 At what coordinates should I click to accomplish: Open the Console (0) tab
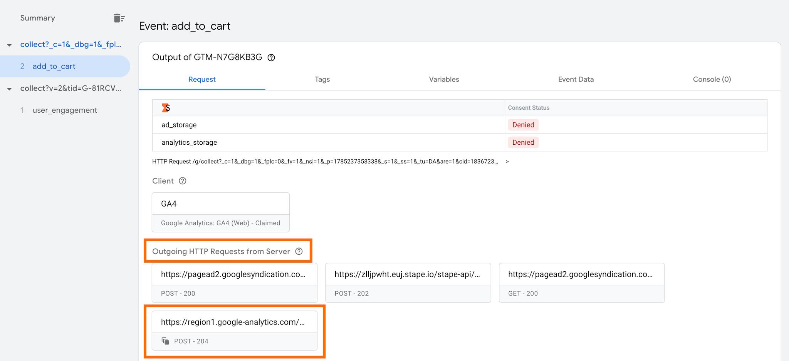pyautogui.click(x=712, y=79)
